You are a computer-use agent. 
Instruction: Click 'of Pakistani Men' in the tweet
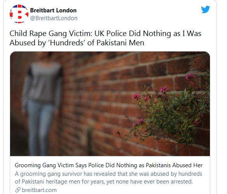[116, 43]
